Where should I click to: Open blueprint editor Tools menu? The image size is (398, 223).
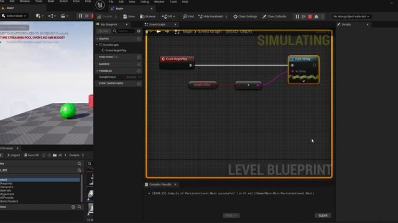[x=173, y=2]
